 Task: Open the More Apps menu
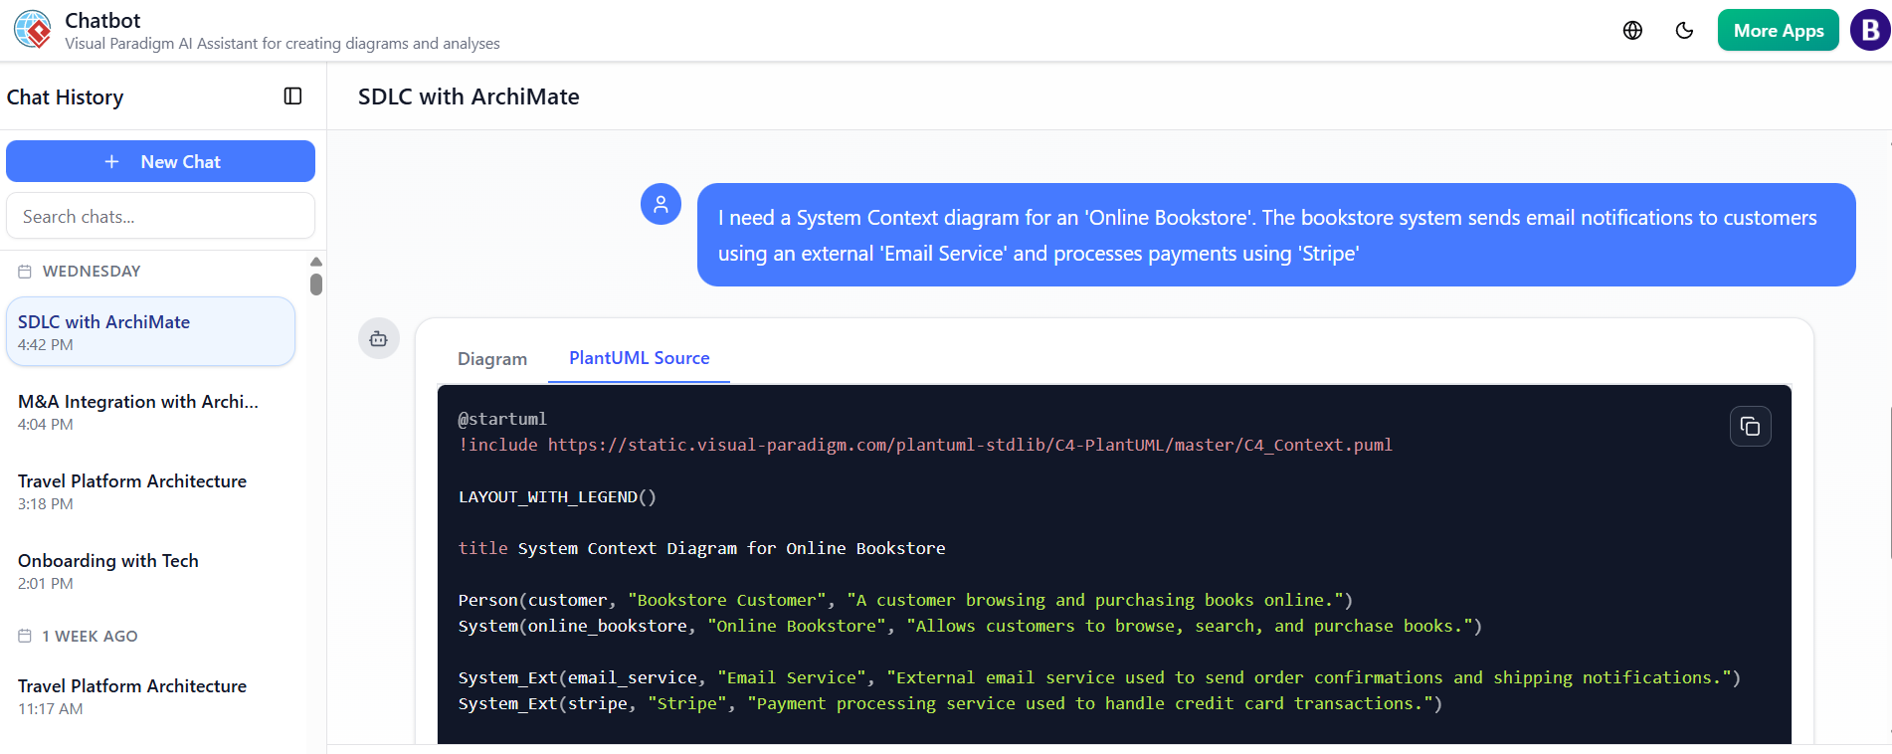[x=1778, y=31]
